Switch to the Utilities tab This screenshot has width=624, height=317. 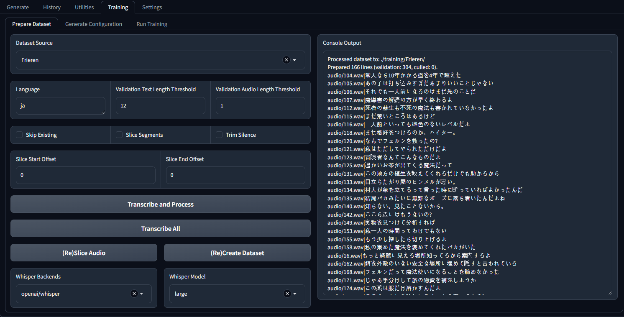point(84,7)
